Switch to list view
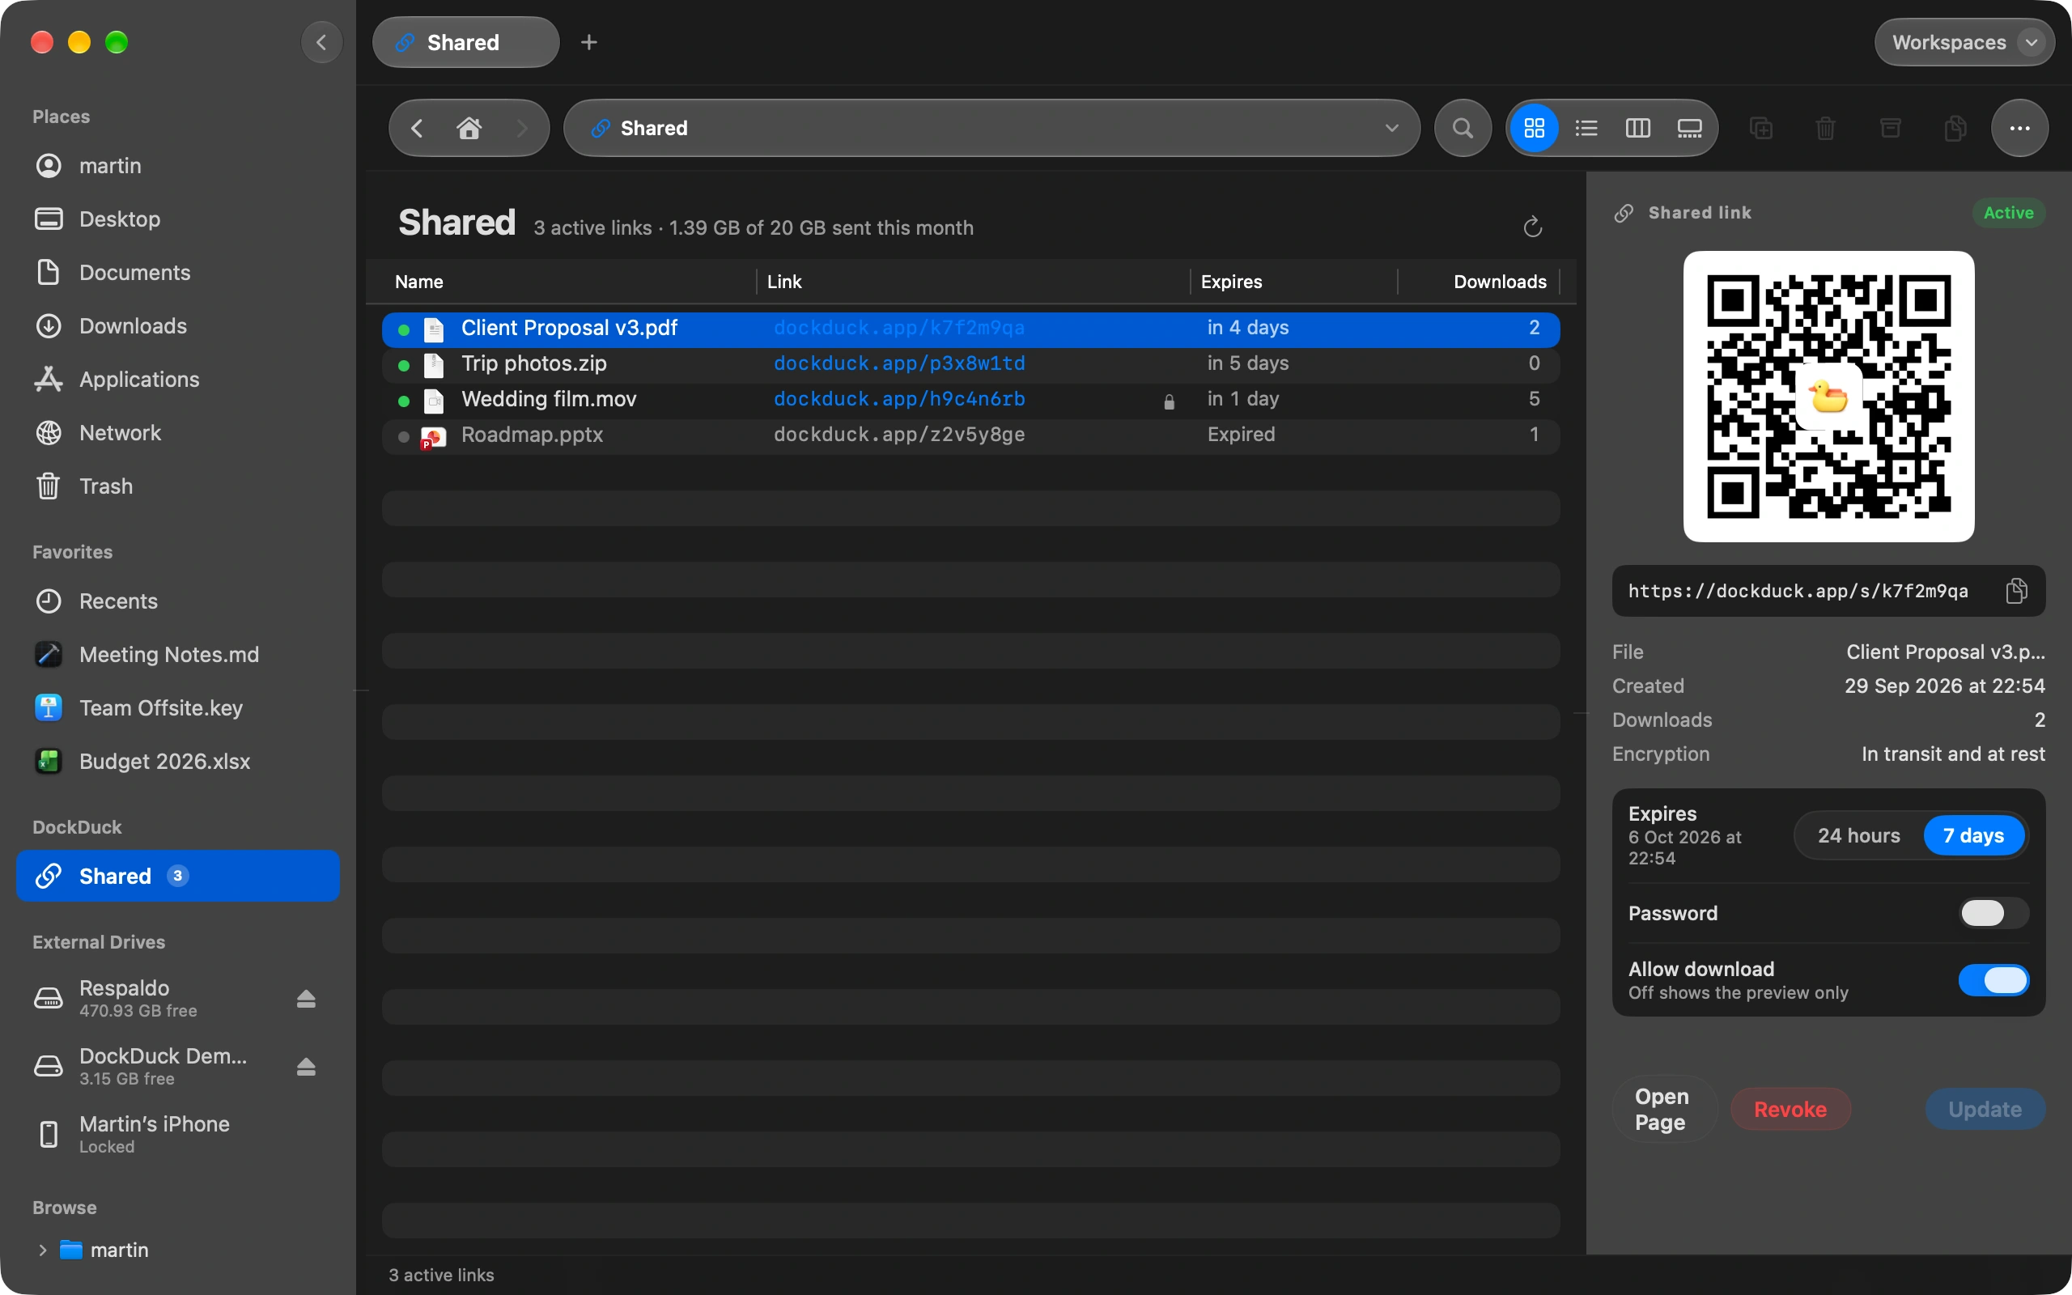Viewport: 2072px width, 1295px height. (1586, 128)
